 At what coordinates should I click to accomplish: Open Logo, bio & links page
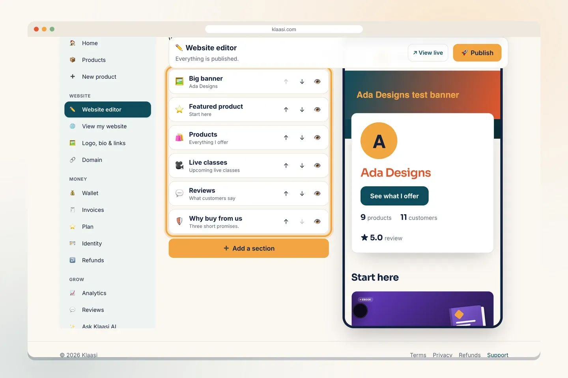point(108,143)
